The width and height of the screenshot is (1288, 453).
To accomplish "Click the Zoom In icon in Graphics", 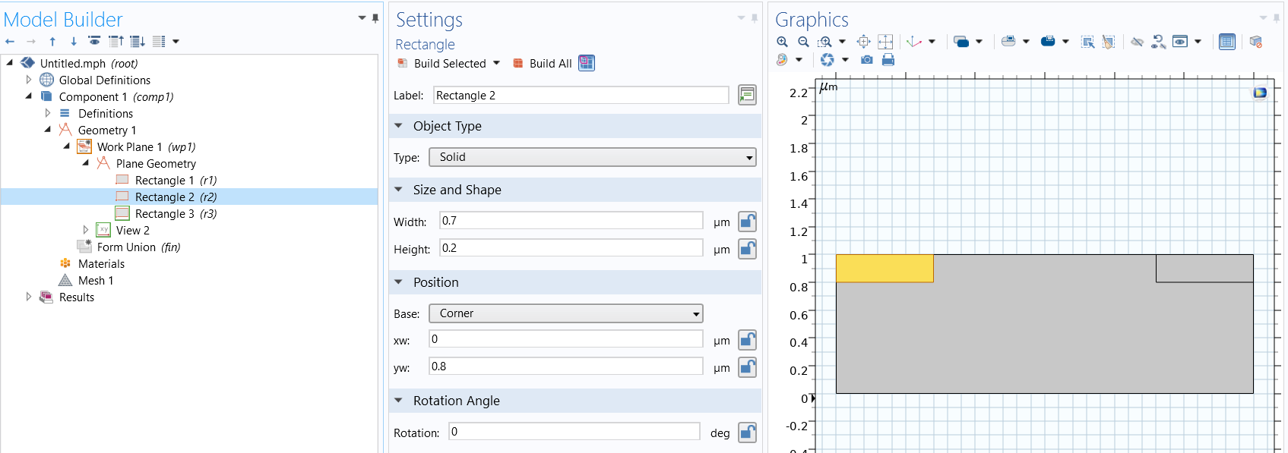I will pyautogui.click(x=782, y=42).
